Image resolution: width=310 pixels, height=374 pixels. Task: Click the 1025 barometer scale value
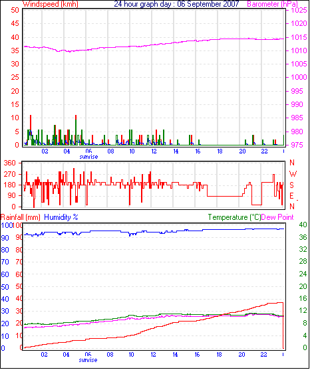299,10
